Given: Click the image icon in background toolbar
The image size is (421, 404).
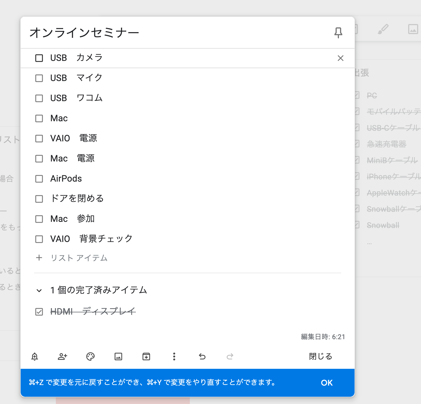Looking at the screenshot, I should point(413,29).
